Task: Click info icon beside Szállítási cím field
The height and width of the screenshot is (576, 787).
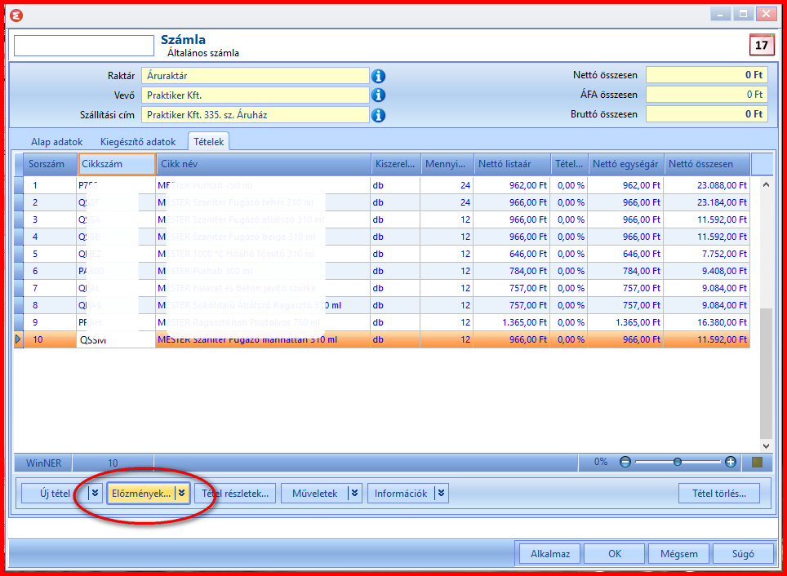Action: pos(378,115)
